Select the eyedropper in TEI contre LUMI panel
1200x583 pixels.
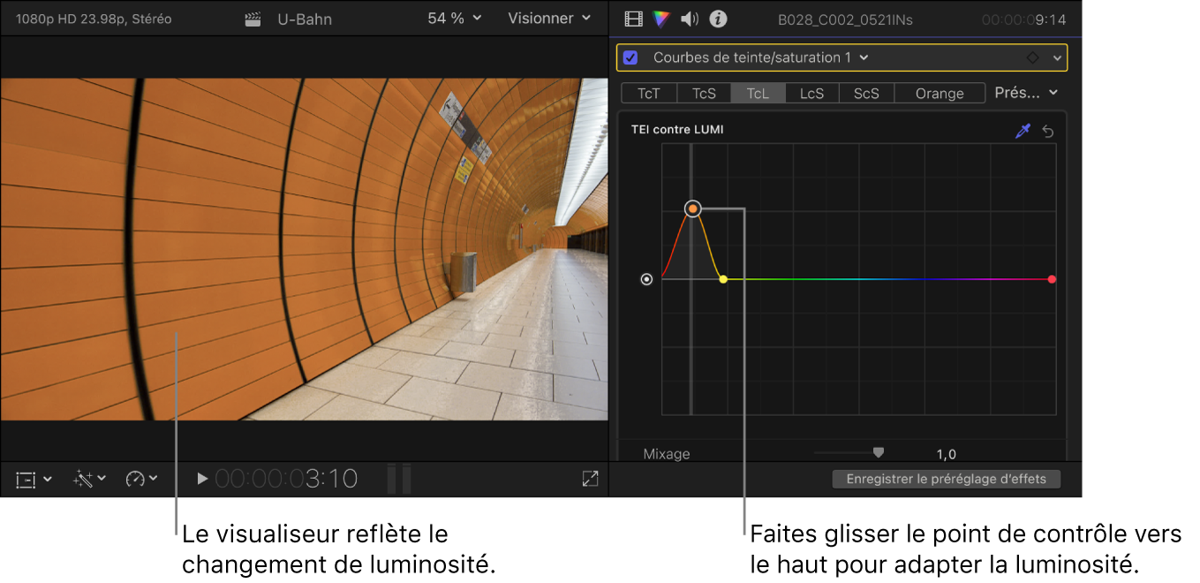(1023, 131)
